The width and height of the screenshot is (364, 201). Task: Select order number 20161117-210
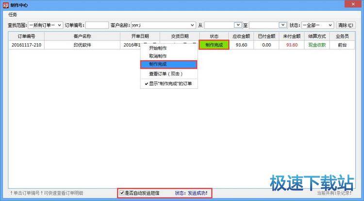[26, 45]
